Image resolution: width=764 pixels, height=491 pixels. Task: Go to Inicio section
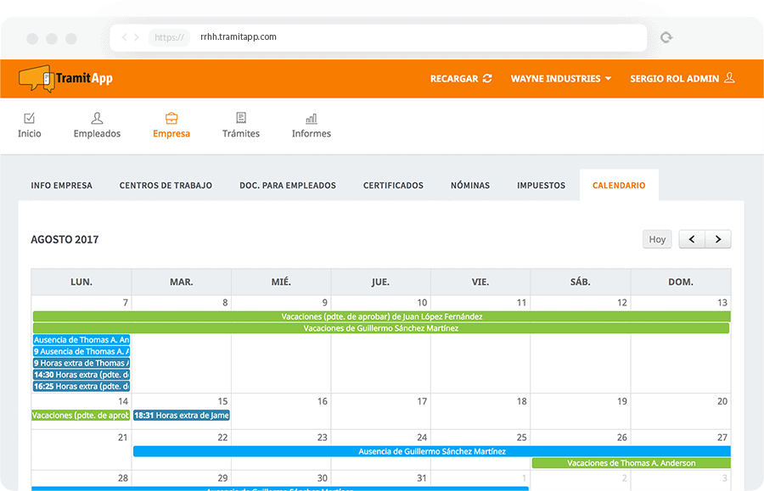[29, 126]
